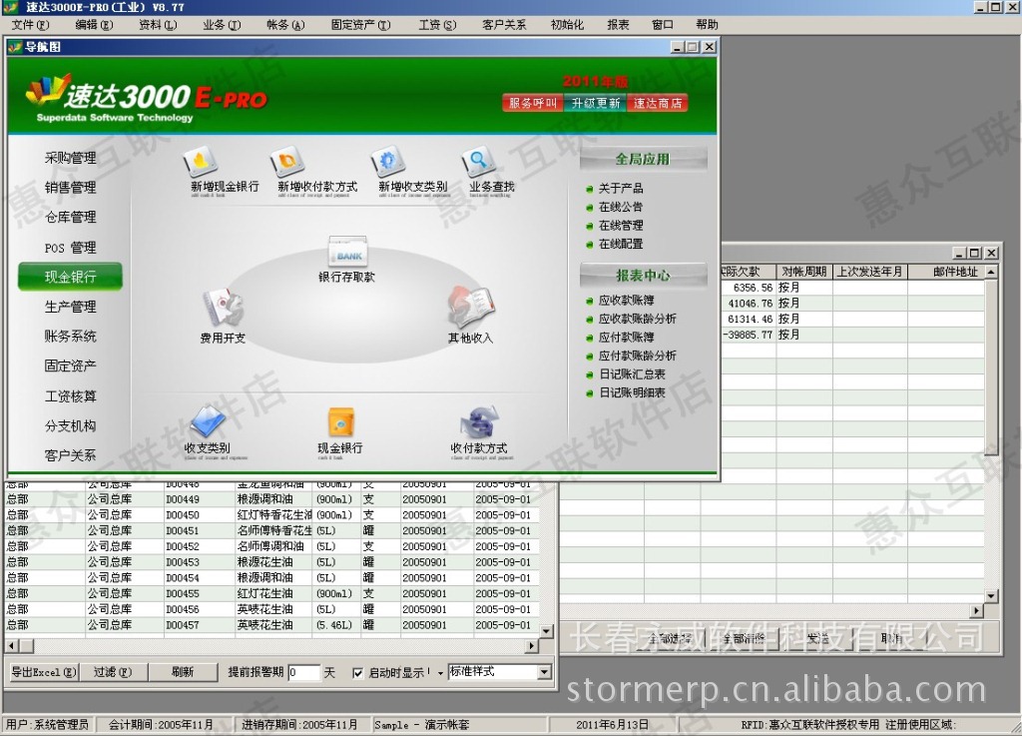Open the 标准样式 dropdown
1022x736 pixels.
(544, 672)
